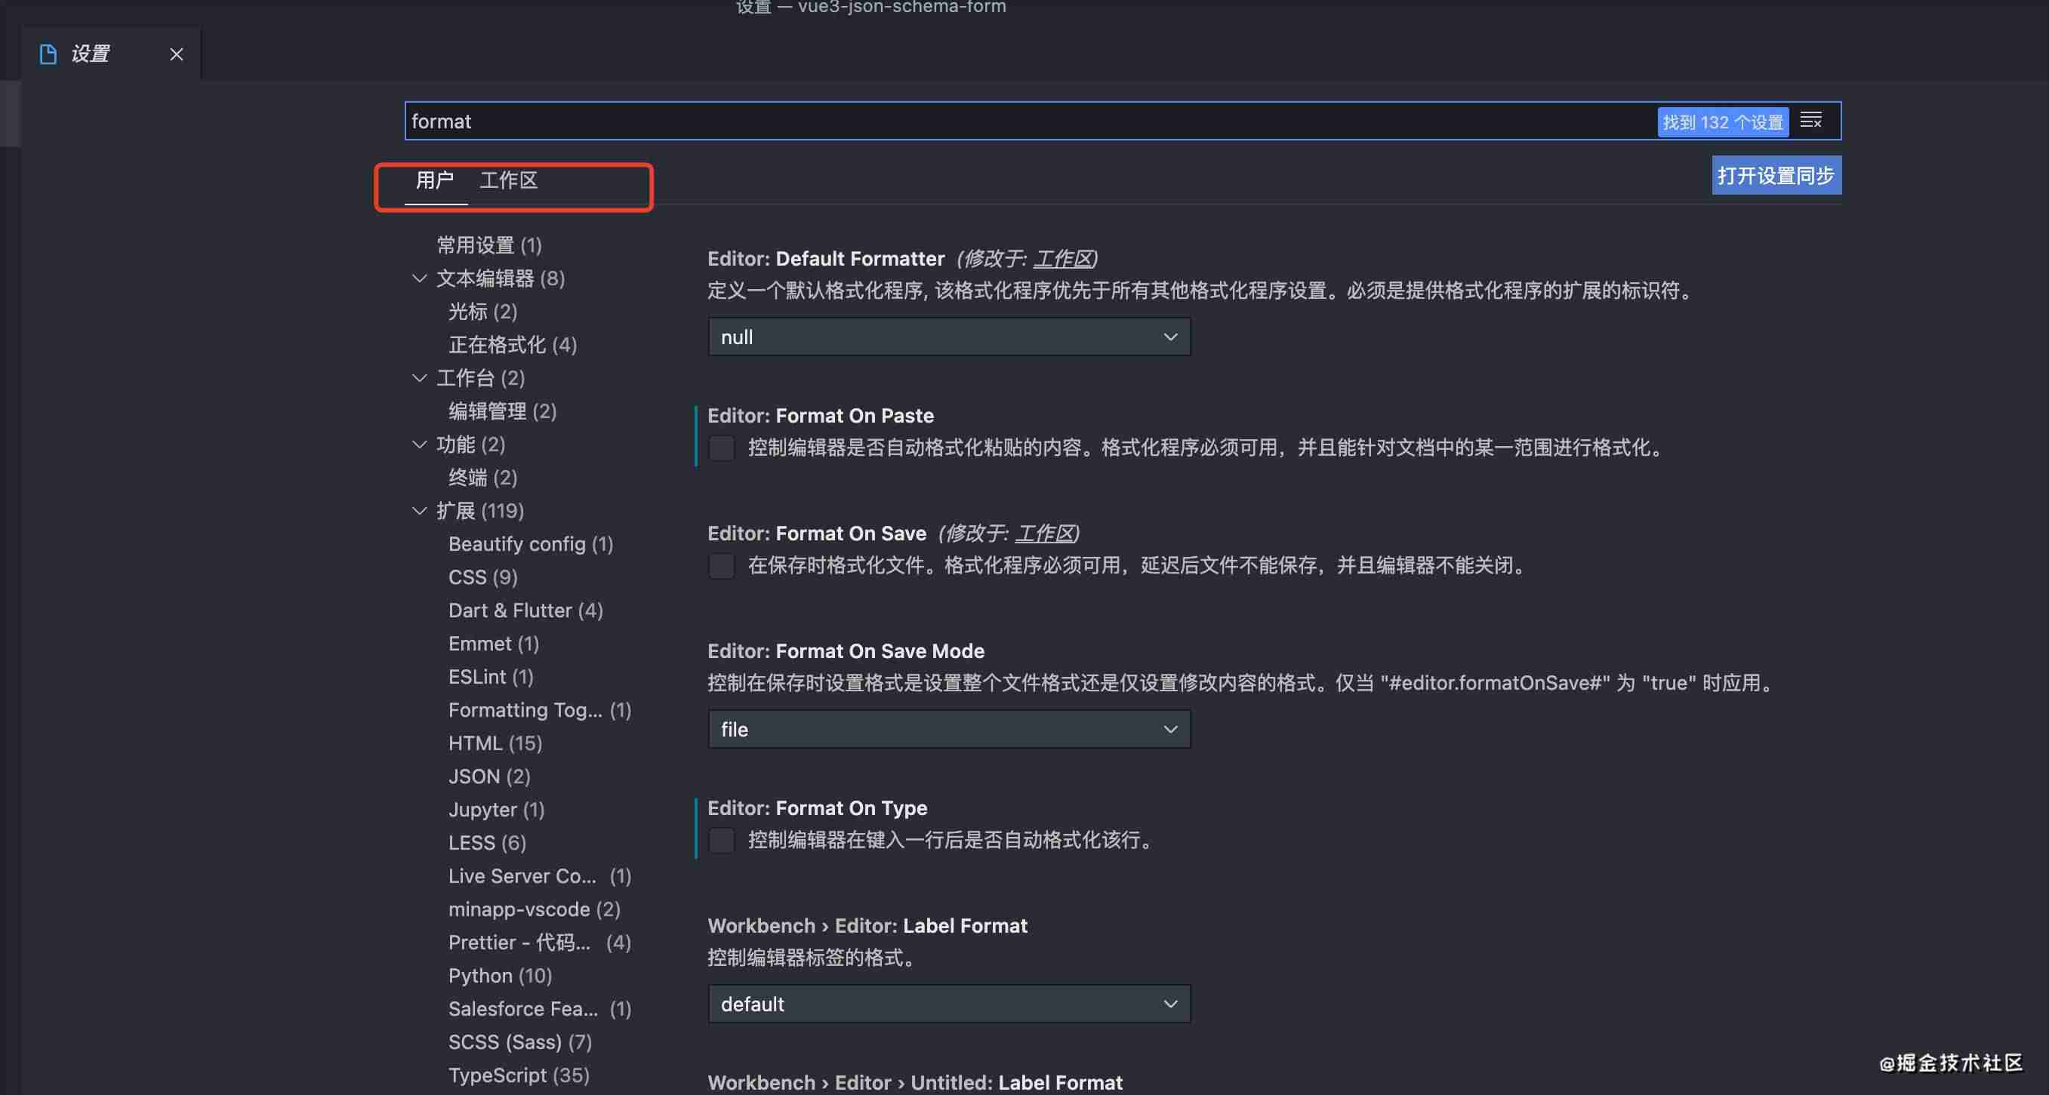Click the Workbench Editor: Label Format title
This screenshot has width=2049, height=1095.
[867, 926]
